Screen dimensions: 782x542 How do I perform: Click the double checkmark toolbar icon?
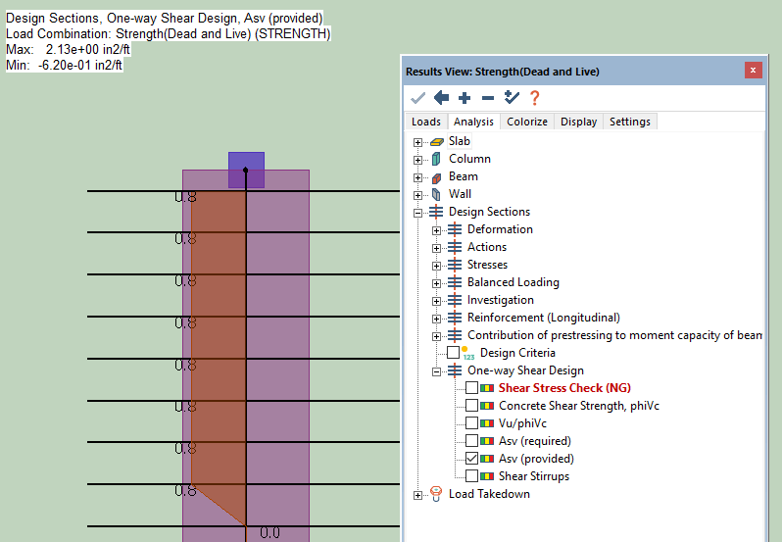click(511, 97)
